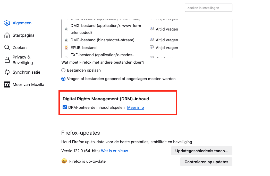Click the Zoeken magnifier icon

coord(7,47)
